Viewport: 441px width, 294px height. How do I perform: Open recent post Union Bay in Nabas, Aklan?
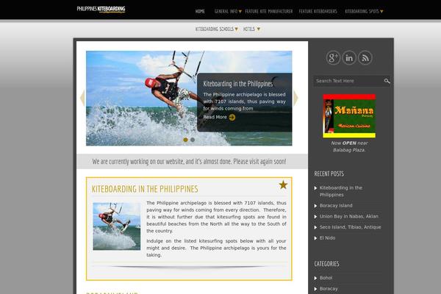(348, 216)
